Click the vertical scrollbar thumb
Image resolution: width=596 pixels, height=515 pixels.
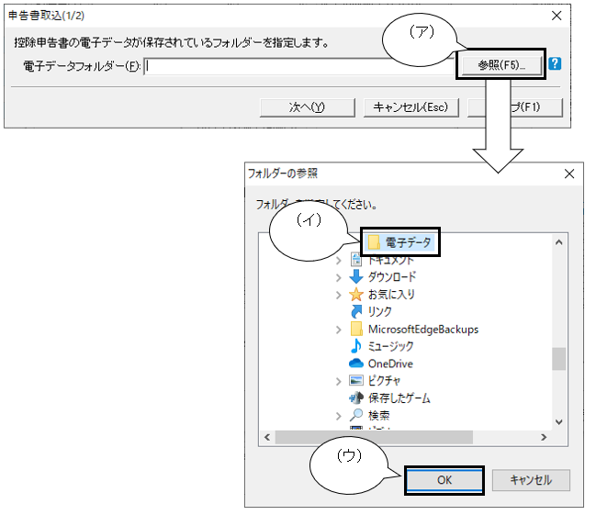tap(558, 358)
